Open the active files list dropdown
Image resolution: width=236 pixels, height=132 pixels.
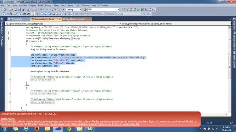tap(230, 19)
